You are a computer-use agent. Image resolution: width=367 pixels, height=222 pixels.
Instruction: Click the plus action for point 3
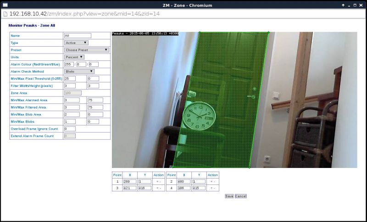click(x=156, y=188)
